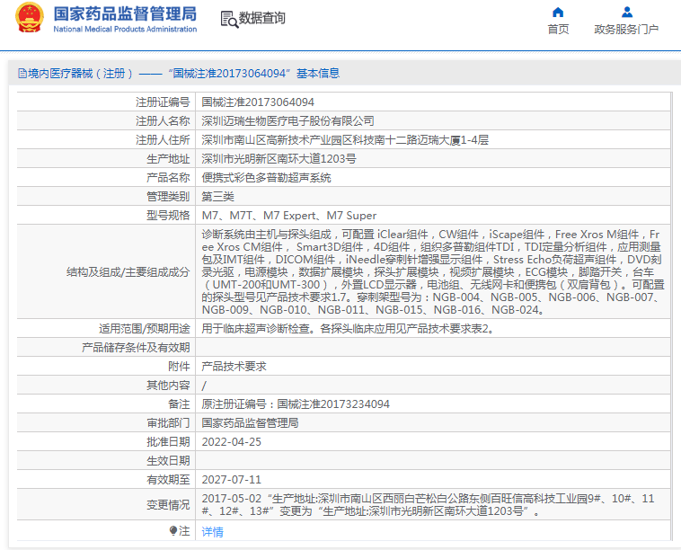This screenshot has height=550, width=681.
Task: Click the 注册人住所 row label
Action: tap(163, 140)
